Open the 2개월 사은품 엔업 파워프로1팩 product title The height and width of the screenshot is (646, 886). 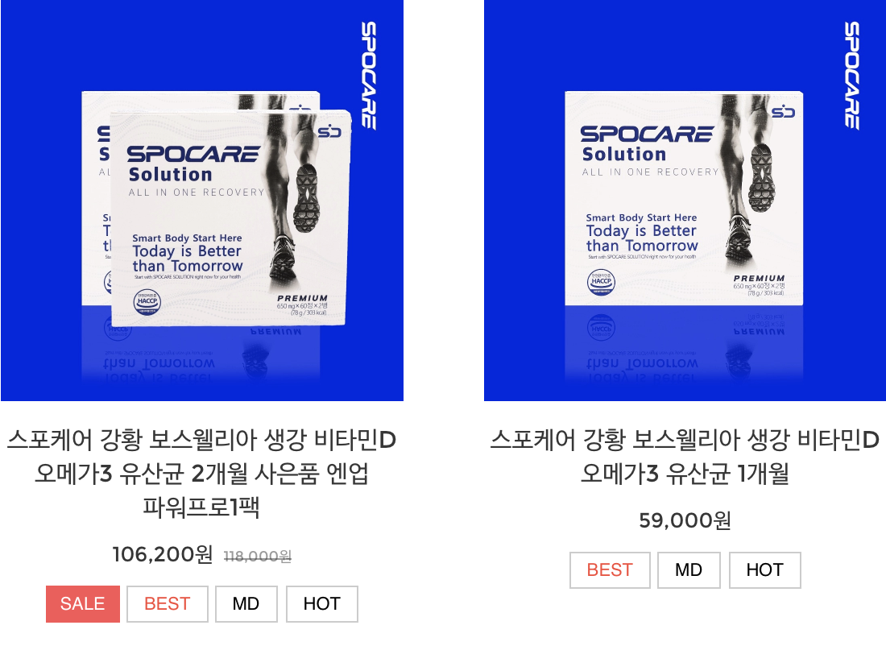[x=201, y=473]
